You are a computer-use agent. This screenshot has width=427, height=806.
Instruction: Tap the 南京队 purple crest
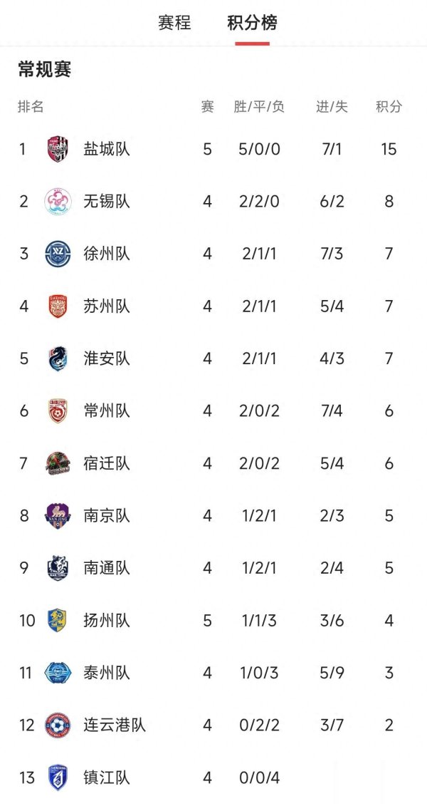[58, 516]
